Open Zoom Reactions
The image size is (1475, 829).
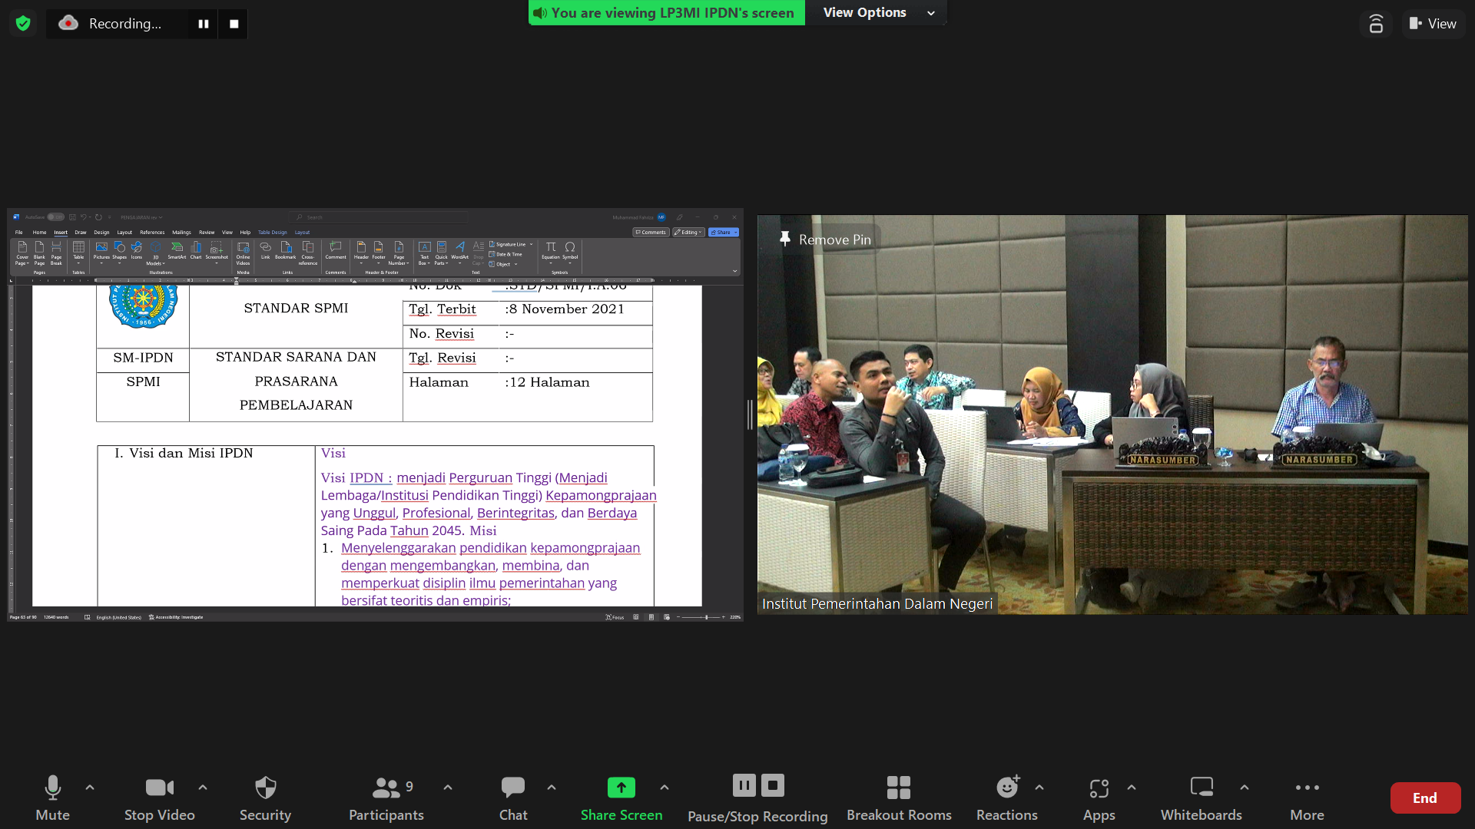1006,798
